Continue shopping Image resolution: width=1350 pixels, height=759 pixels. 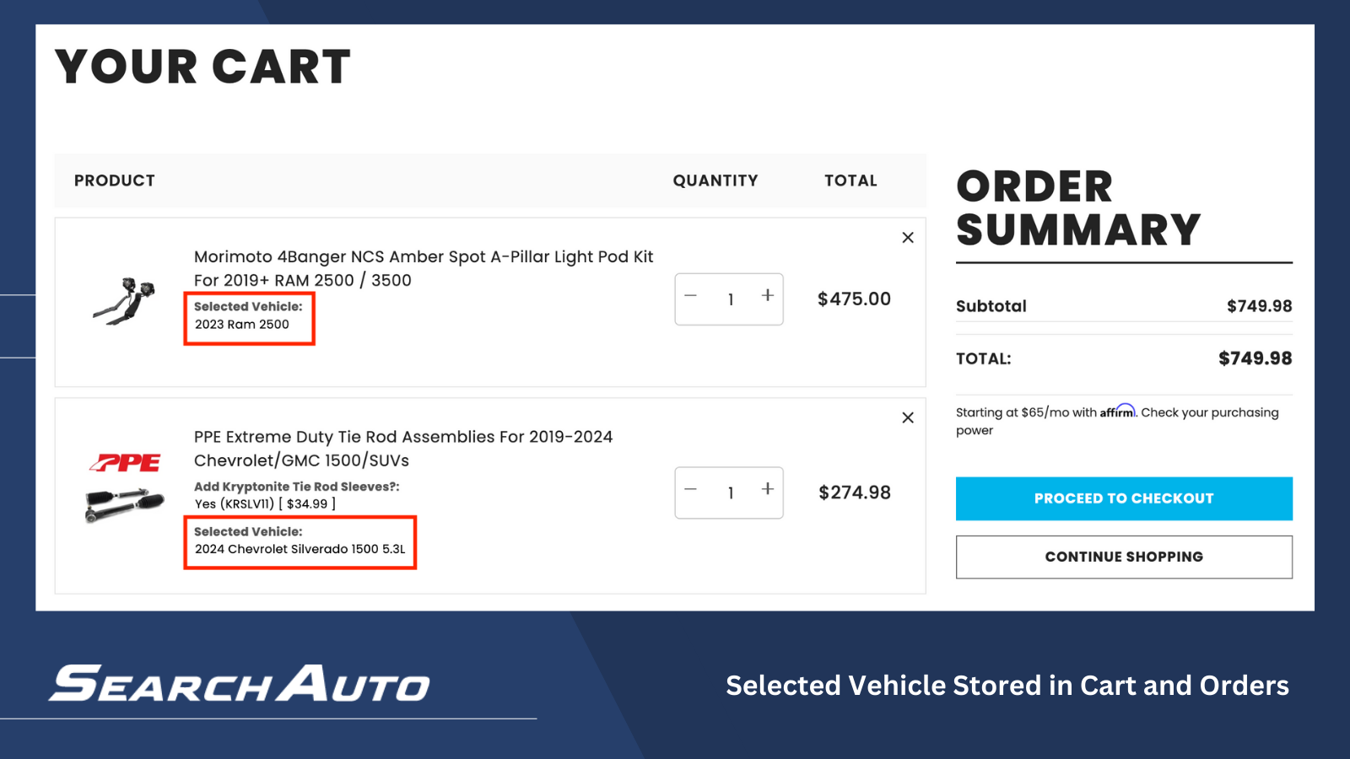coord(1123,557)
